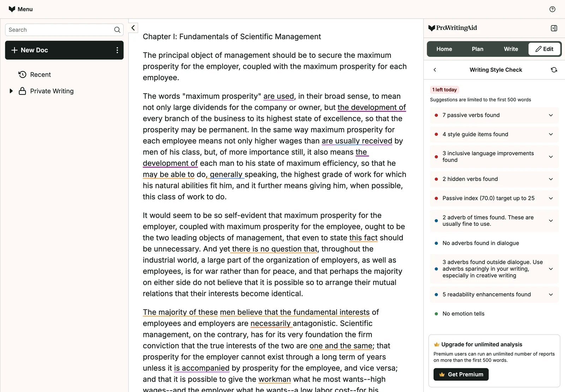Screen dimensions: 565x392
Task: Click the chapter title heading text
Action: [232, 37]
